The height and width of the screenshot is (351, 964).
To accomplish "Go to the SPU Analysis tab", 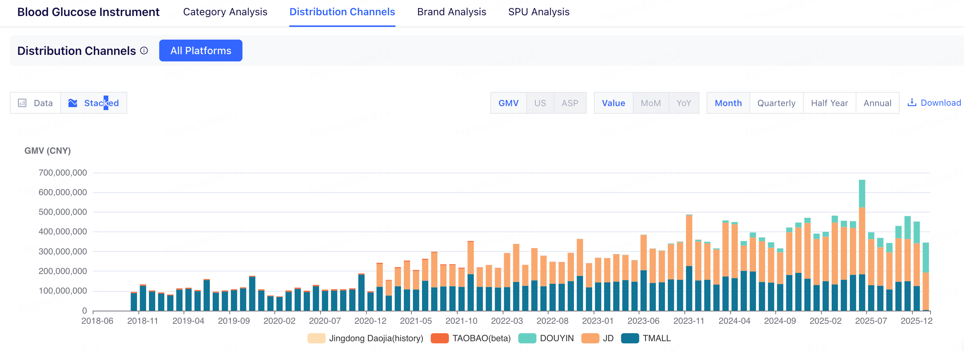I will pos(538,12).
